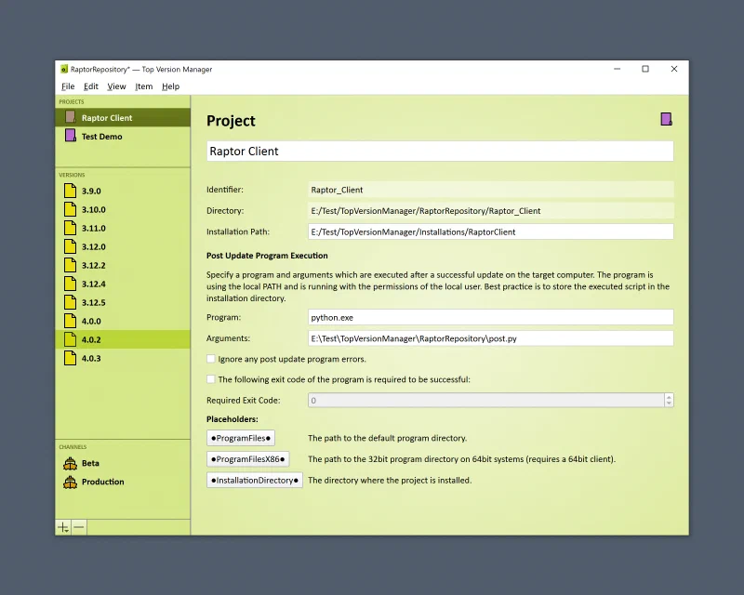Viewport: 744px width, 595px height.
Task: Click the version 3.12.2 file icon
Action: (71, 265)
